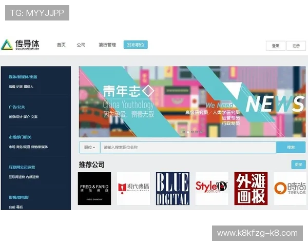The height and width of the screenshot is (246, 308).
Task: Select the 内部运营 job type
Action: (32, 177)
